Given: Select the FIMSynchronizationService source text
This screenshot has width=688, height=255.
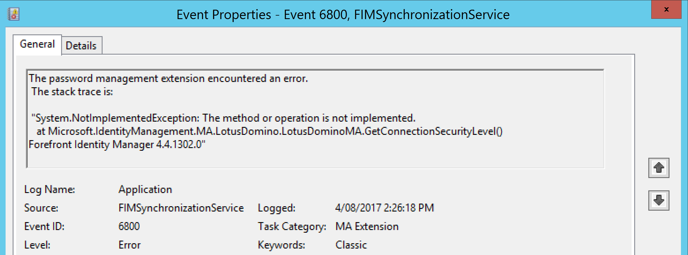Looking at the screenshot, I should click(x=181, y=208).
